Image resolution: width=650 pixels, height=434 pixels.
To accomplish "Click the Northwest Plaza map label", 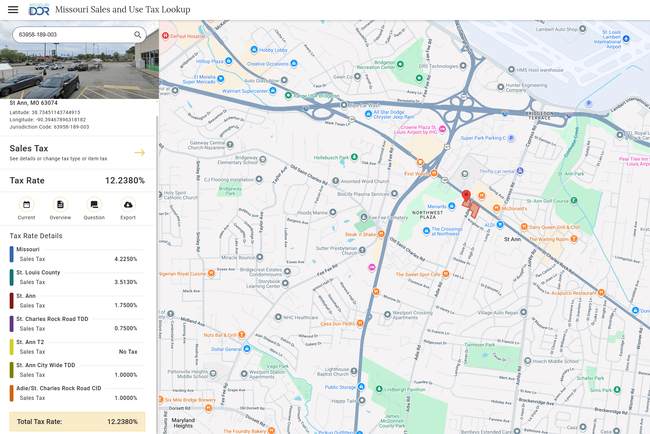I will click(x=428, y=215).
